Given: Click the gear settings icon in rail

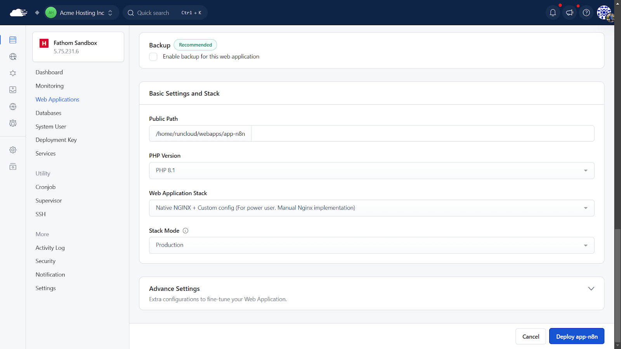Looking at the screenshot, I should 13,150.
